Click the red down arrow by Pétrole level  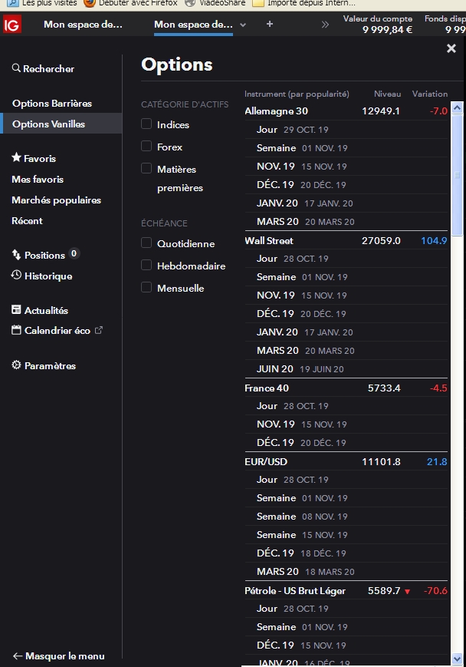tap(408, 591)
